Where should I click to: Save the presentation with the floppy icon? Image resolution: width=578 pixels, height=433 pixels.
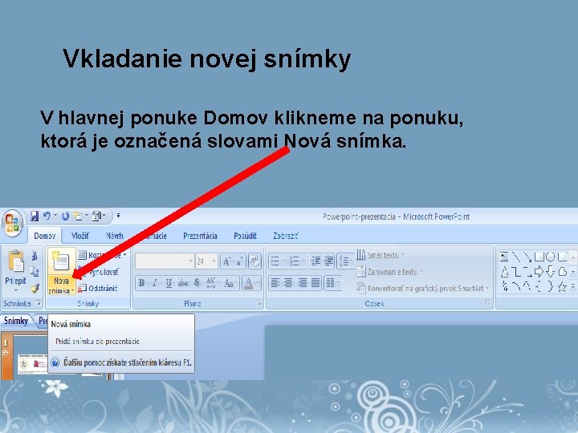pyautogui.click(x=35, y=216)
